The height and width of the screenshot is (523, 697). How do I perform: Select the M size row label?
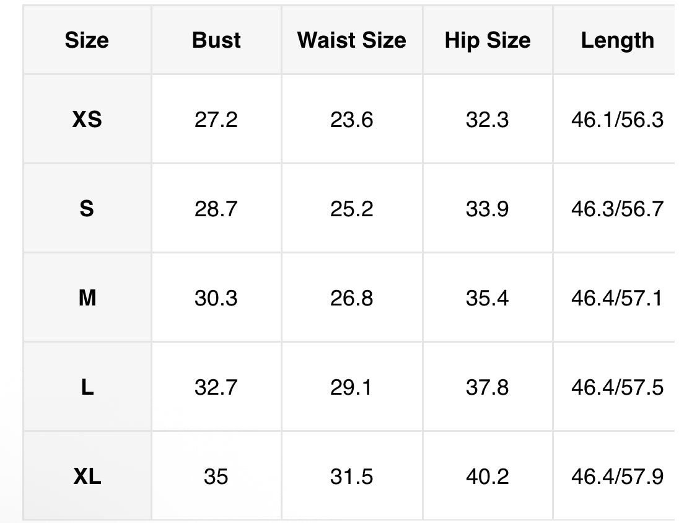tap(87, 298)
